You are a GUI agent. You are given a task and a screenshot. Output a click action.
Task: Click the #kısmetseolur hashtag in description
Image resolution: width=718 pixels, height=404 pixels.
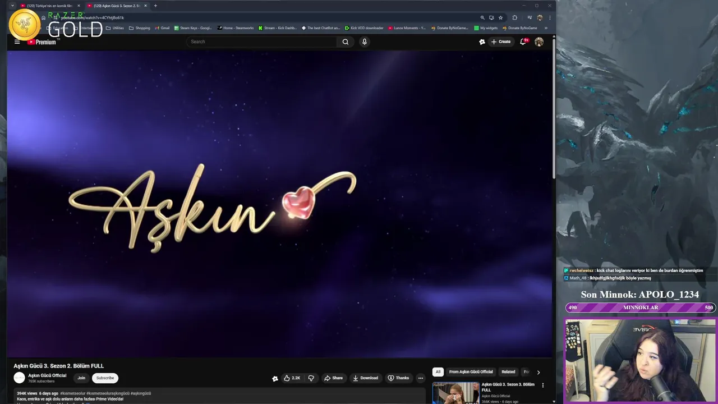(72, 393)
